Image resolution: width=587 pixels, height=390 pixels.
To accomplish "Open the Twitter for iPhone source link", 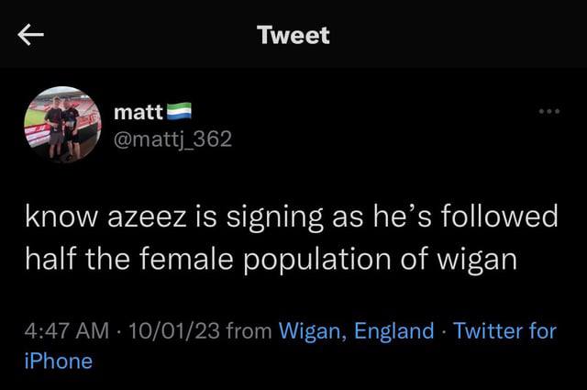I will (504, 330).
